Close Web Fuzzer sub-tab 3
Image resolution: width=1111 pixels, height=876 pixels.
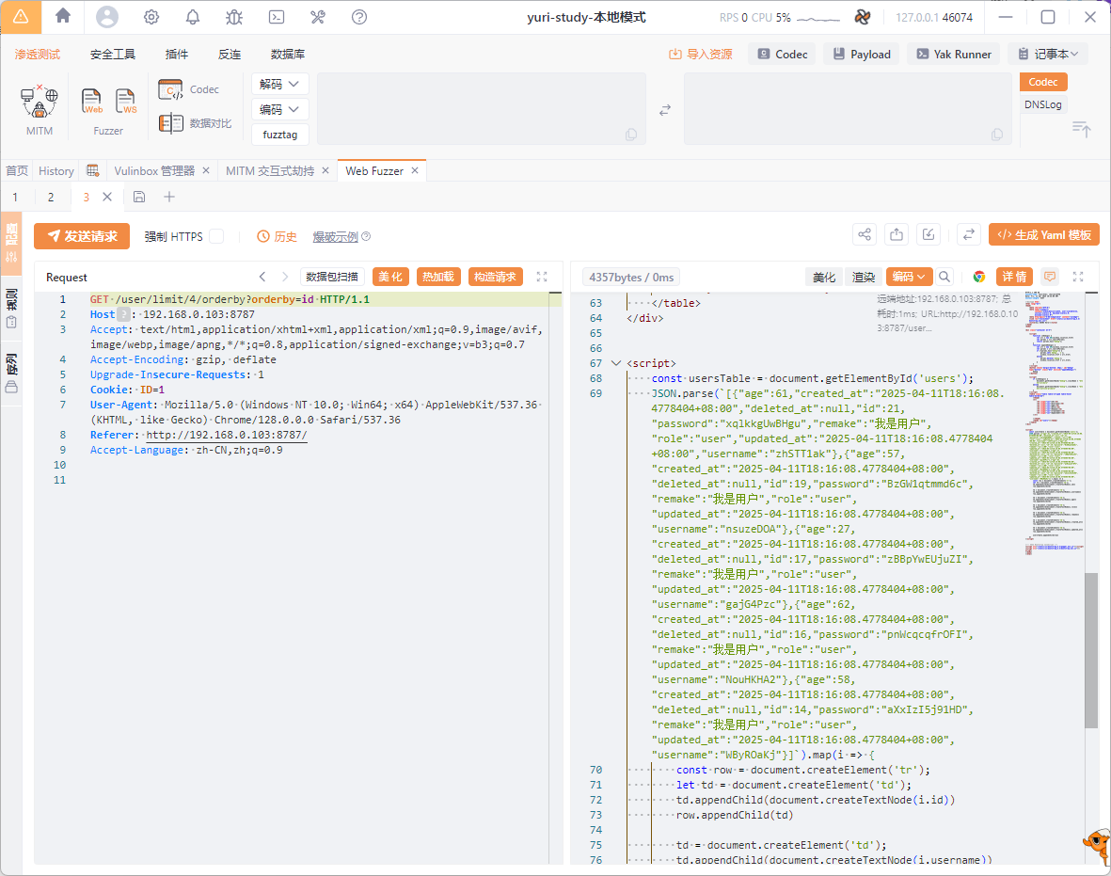click(x=107, y=197)
